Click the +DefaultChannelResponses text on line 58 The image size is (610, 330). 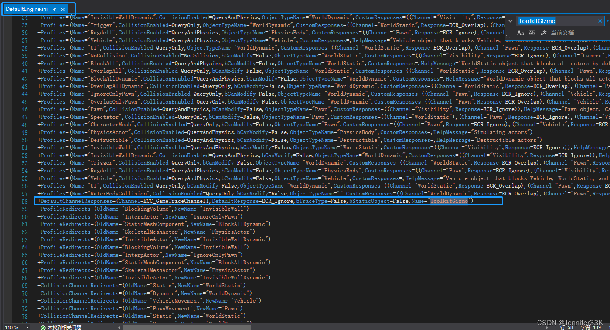(76, 201)
